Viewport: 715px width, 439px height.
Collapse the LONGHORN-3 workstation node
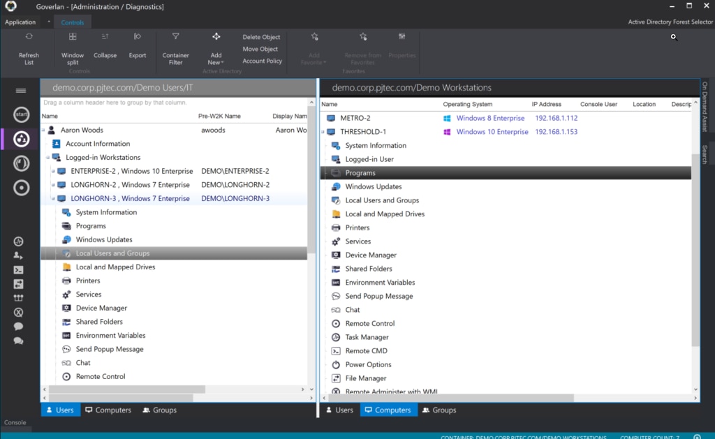(53, 199)
